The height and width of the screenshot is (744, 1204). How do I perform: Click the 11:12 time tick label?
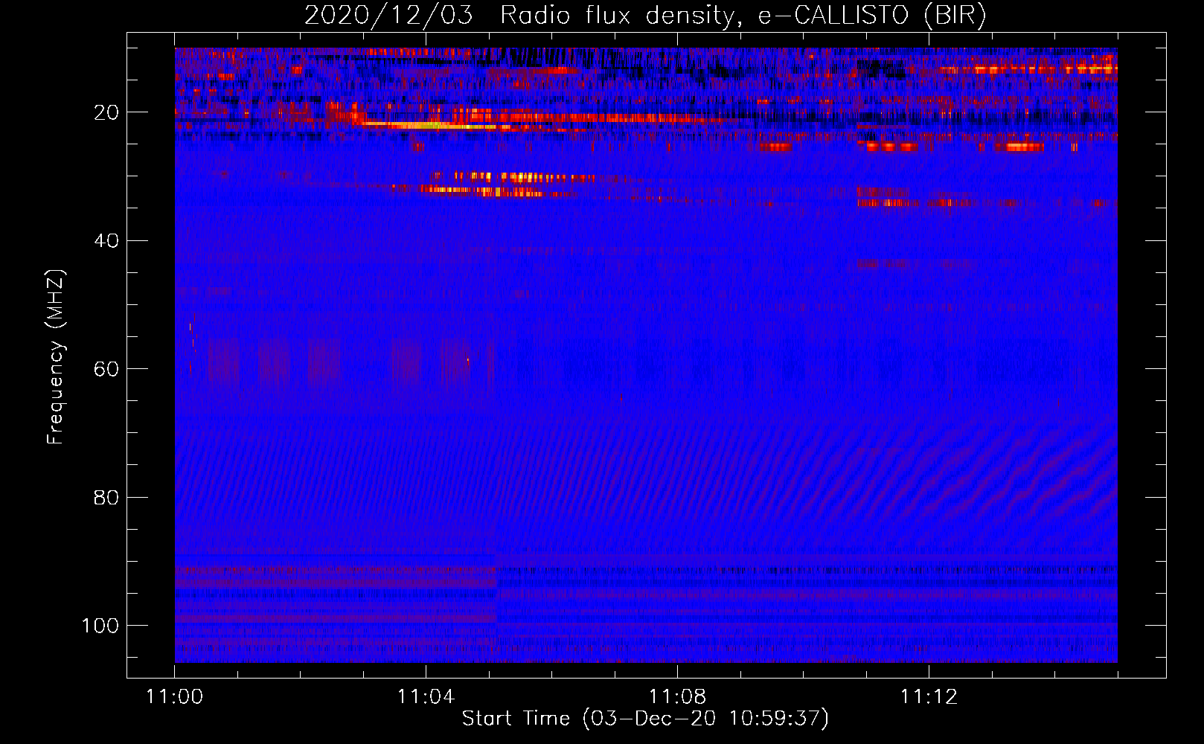click(x=929, y=697)
